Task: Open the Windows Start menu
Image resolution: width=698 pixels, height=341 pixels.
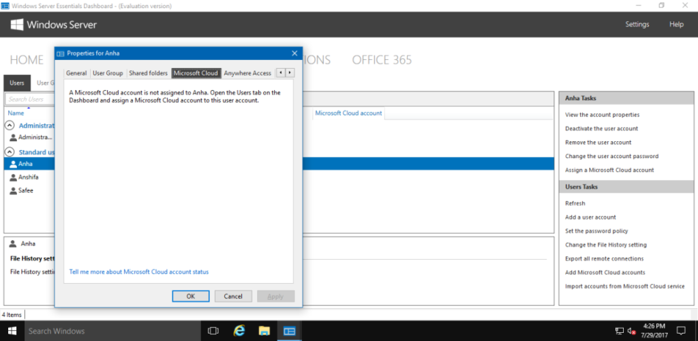Action: [x=12, y=331]
